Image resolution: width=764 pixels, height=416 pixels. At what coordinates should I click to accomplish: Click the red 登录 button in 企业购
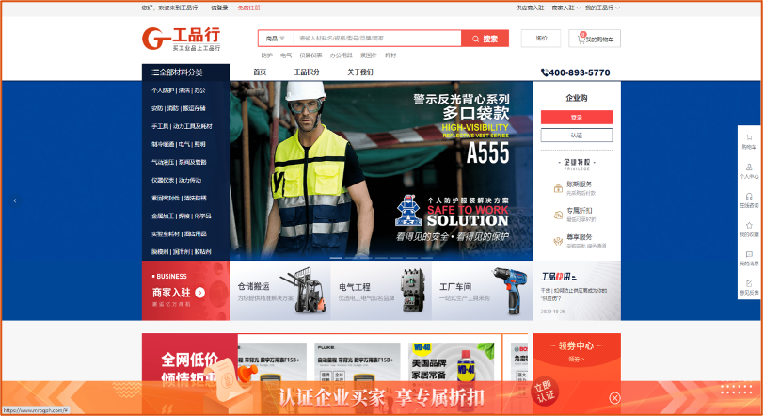coord(577,118)
